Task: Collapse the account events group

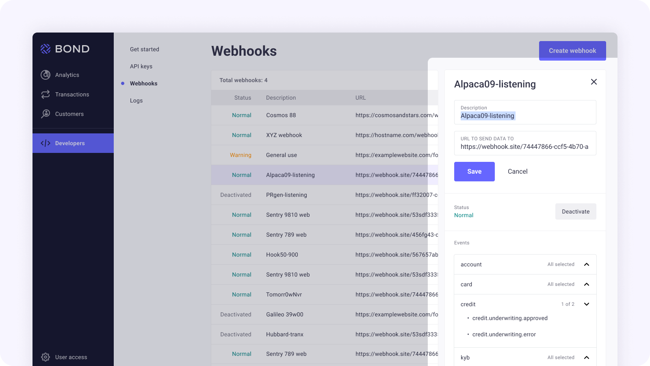Action: [587, 264]
